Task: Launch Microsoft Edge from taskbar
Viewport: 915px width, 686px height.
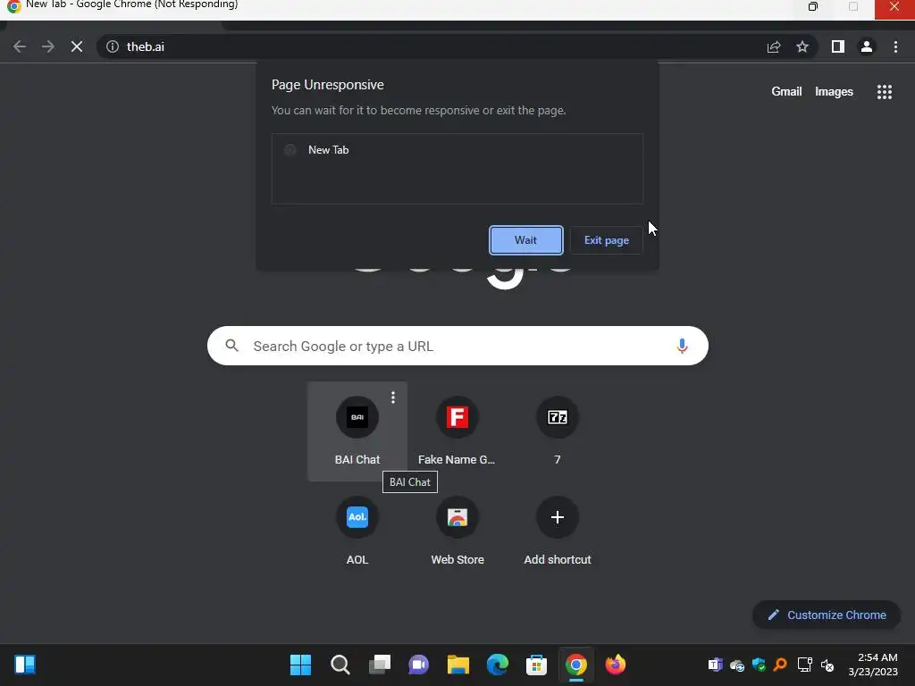Action: pos(497,665)
